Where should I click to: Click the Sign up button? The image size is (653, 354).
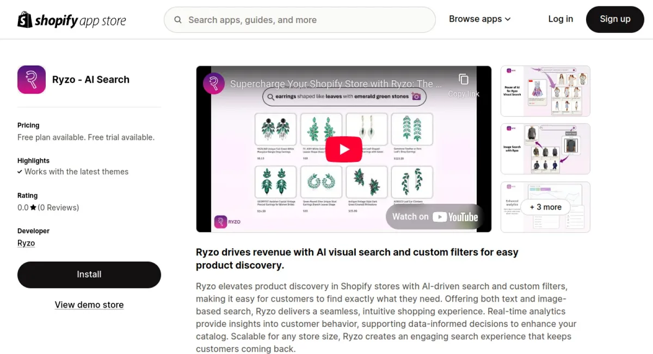click(x=615, y=19)
